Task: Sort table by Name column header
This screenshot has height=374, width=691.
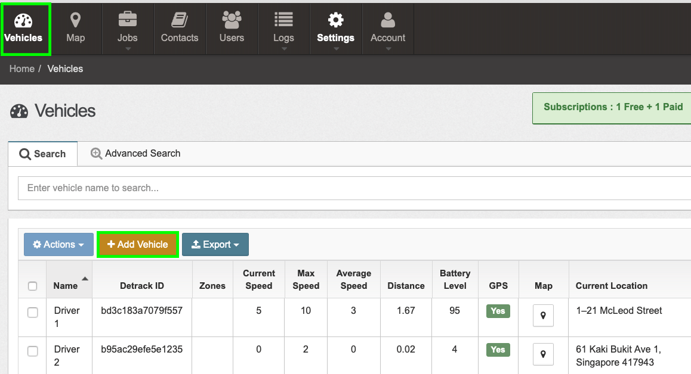Action: 66,286
